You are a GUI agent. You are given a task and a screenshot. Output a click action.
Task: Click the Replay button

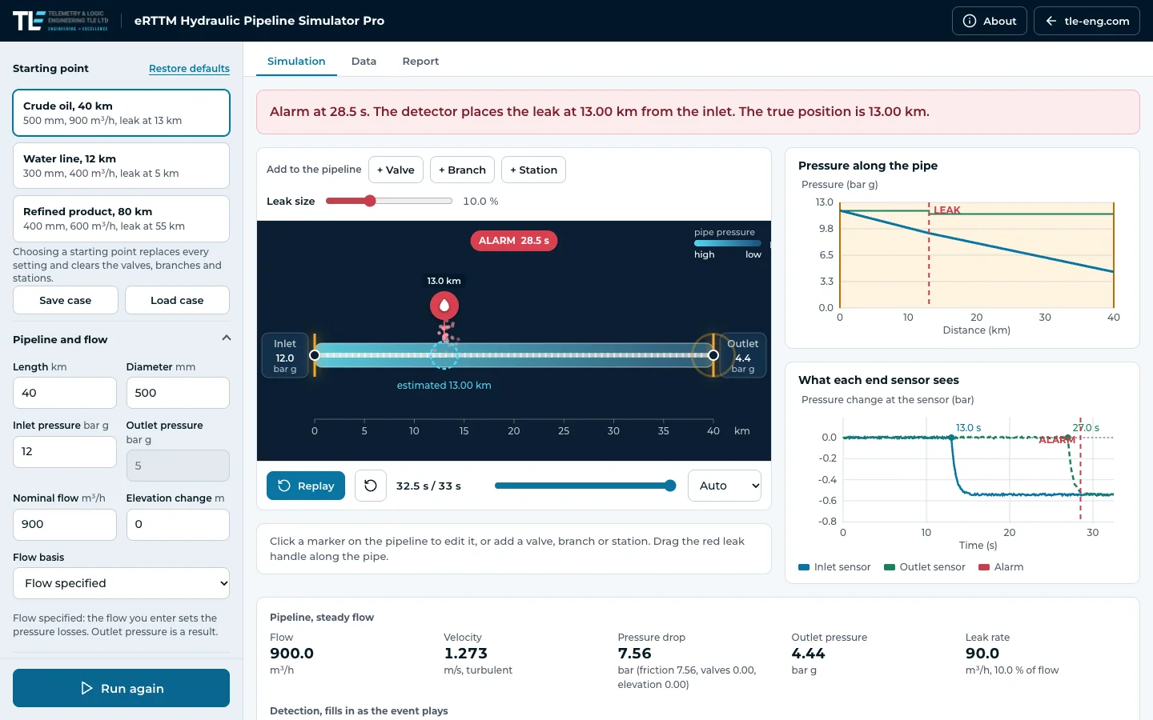pyautogui.click(x=306, y=486)
